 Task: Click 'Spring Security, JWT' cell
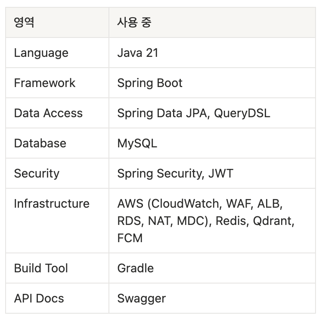[212, 173]
